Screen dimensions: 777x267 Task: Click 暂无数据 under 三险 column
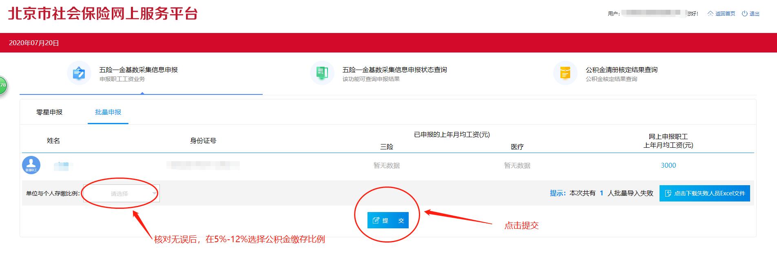387,165
